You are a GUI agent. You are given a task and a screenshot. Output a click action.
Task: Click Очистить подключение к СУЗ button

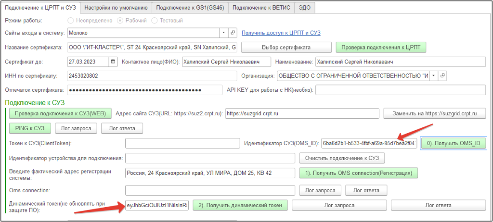point(342,158)
